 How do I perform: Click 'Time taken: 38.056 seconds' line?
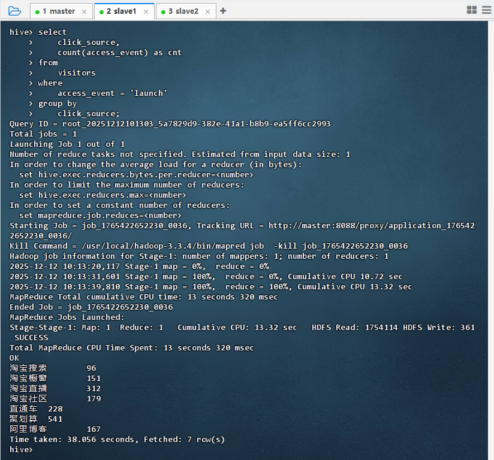(117, 439)
